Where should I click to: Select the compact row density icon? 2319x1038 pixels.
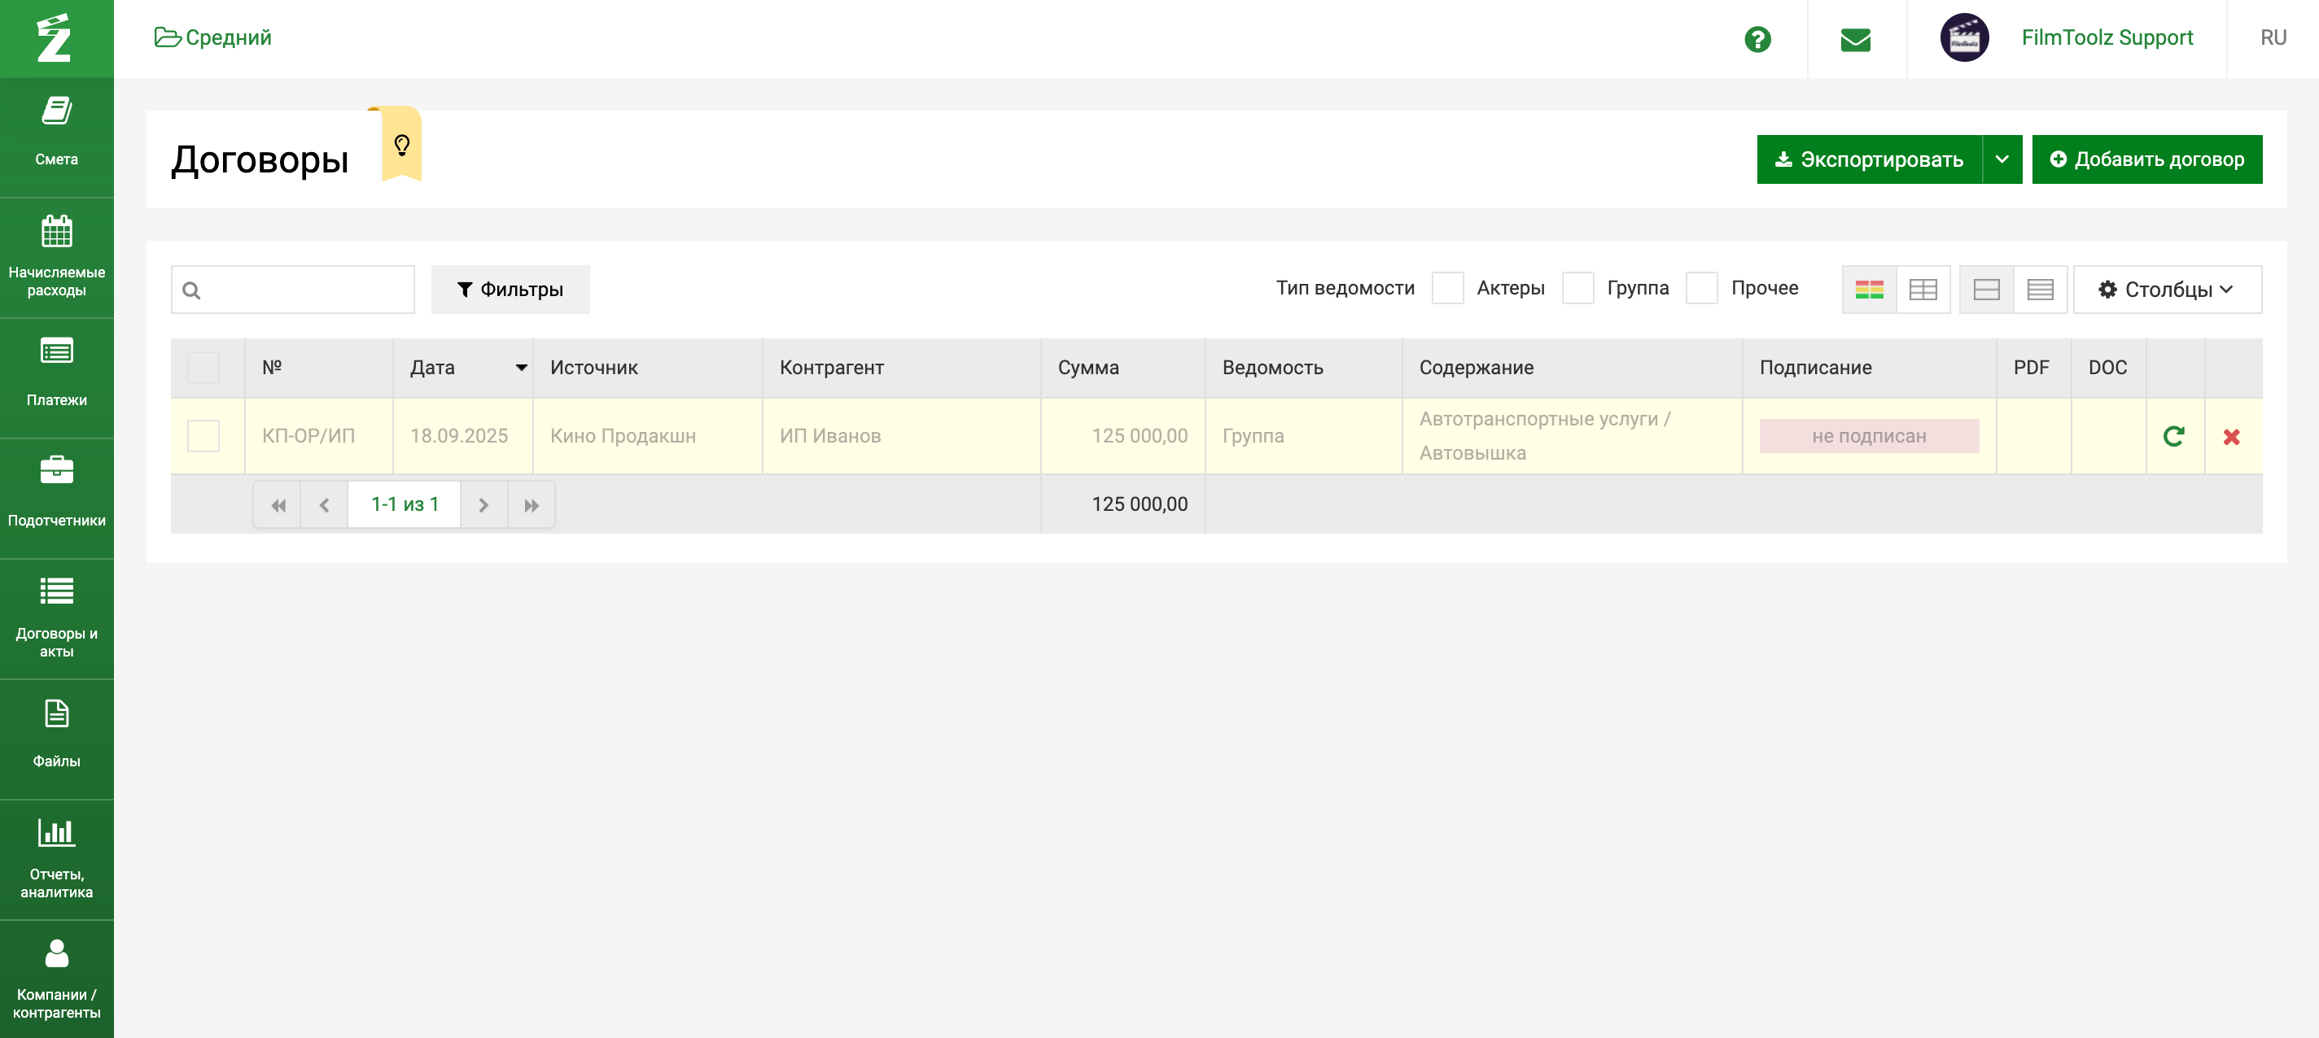click(x=2040, y=290)
